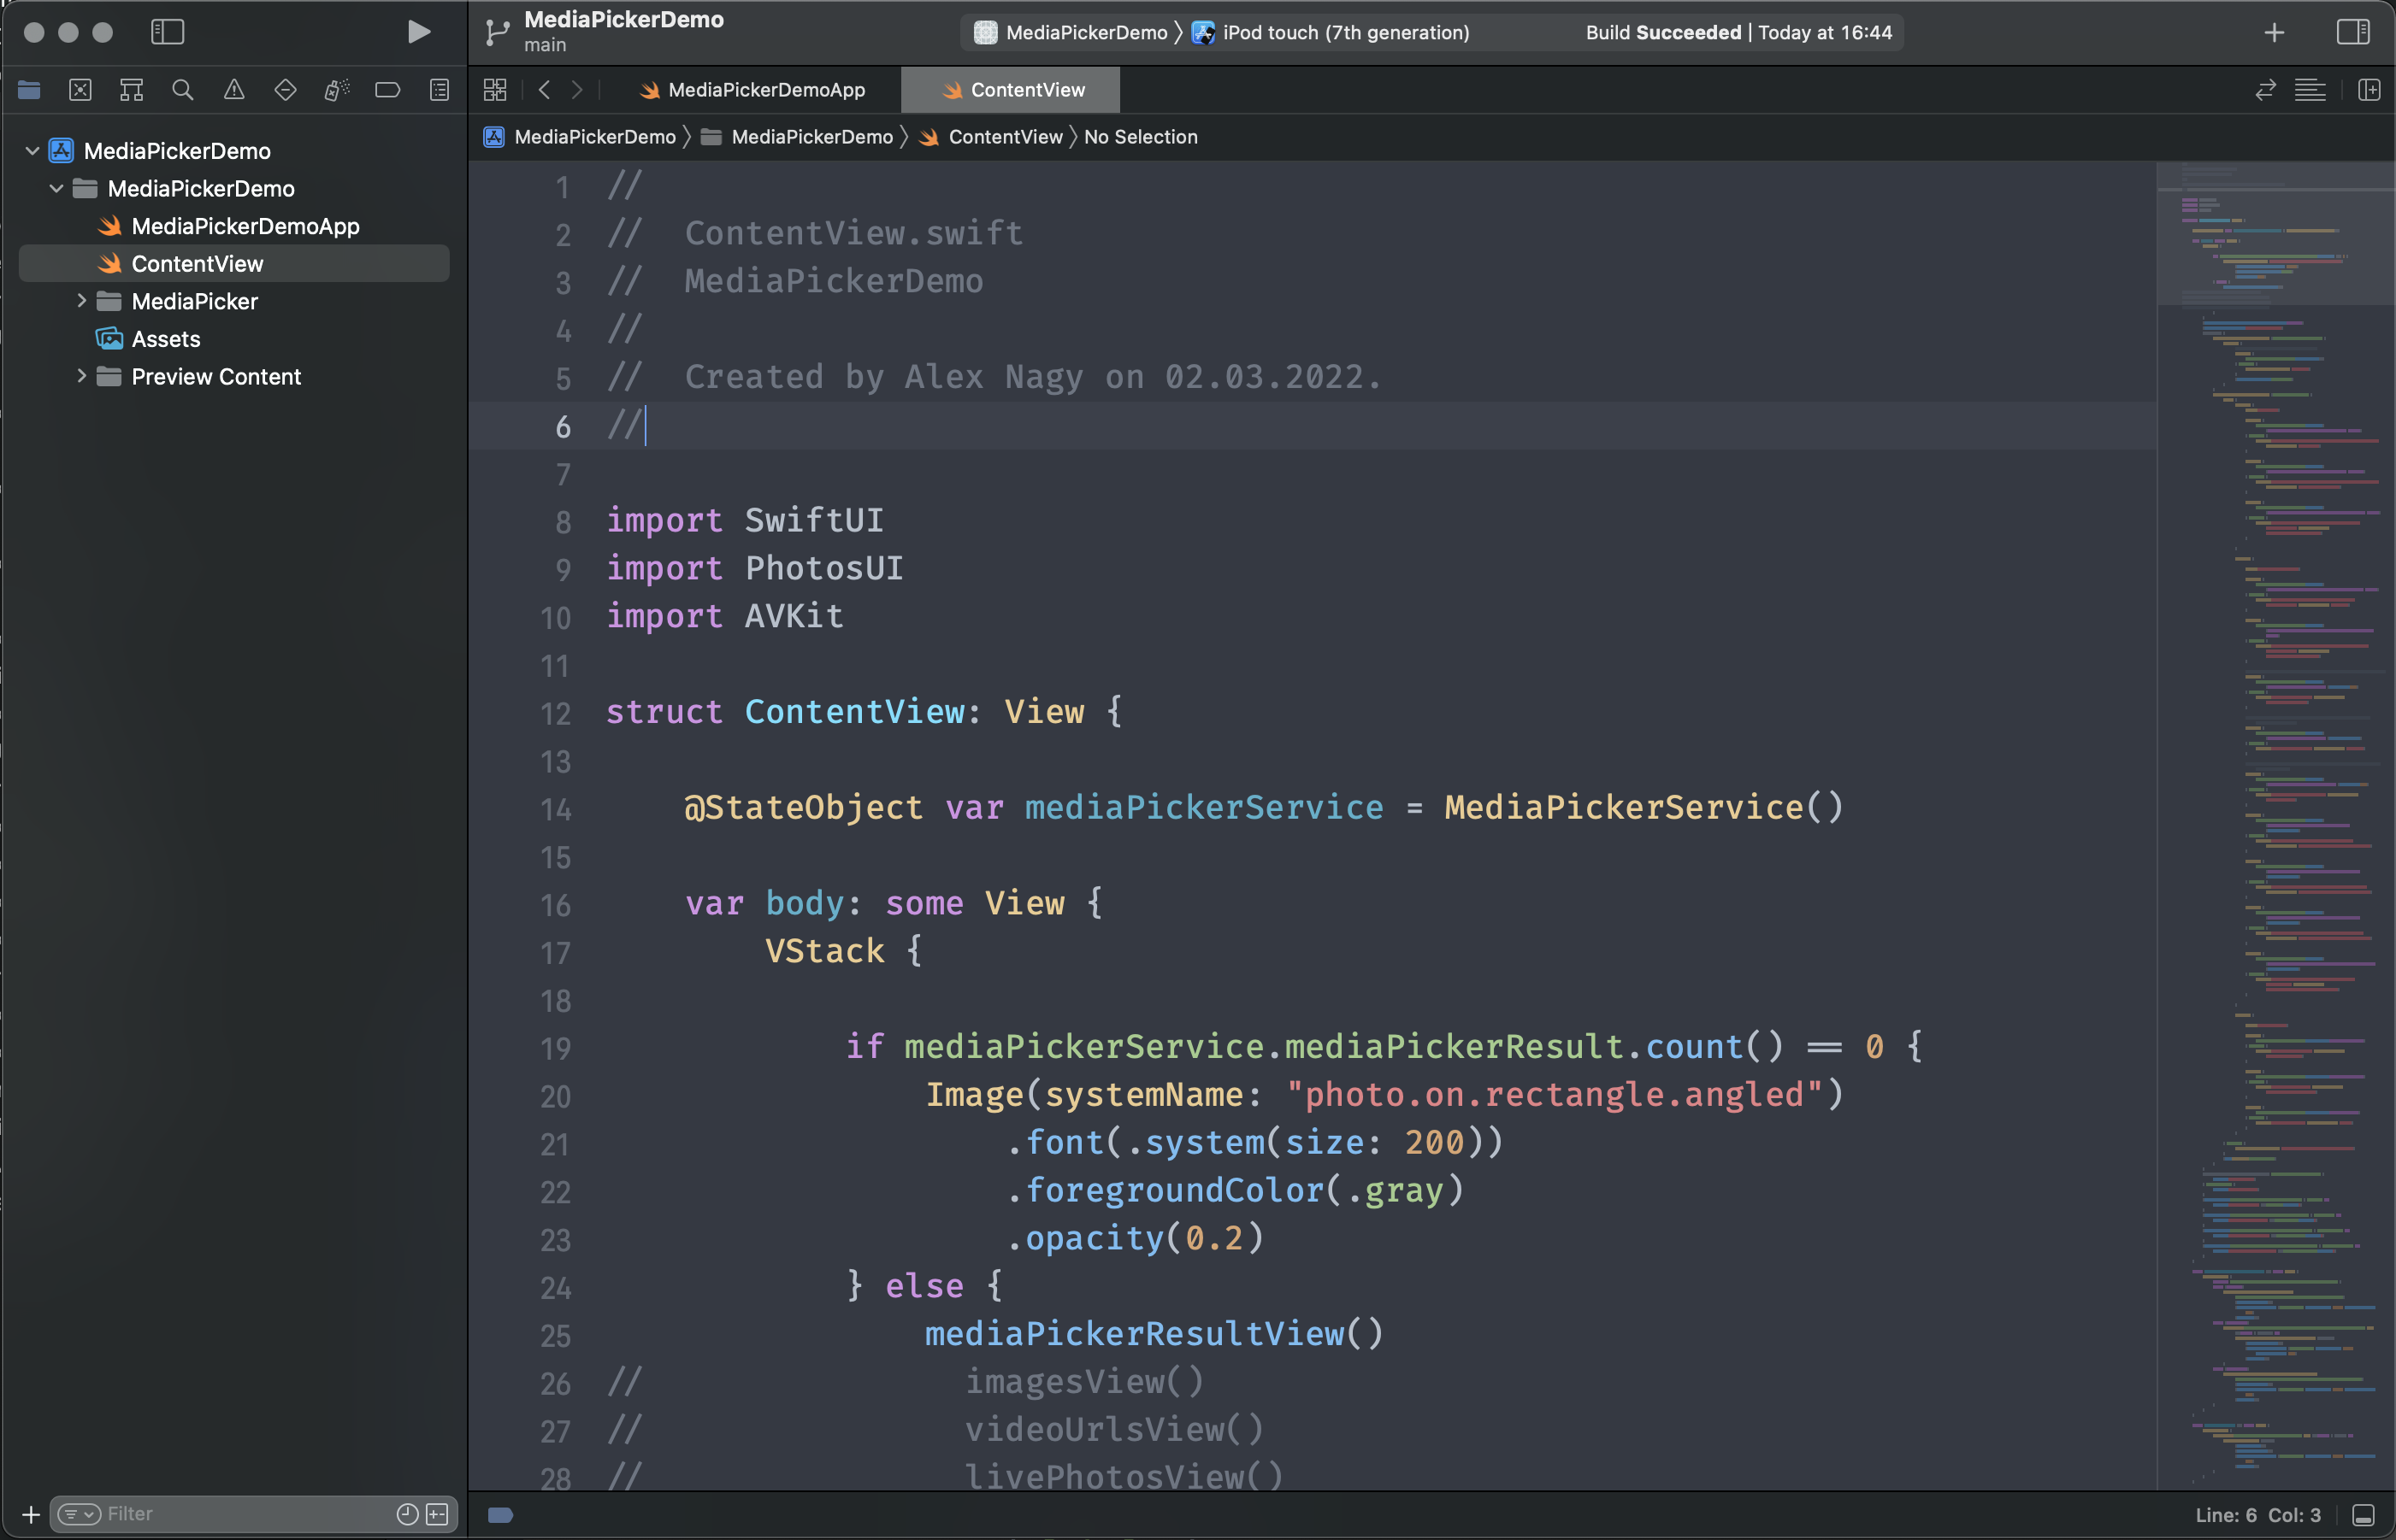Viewport: 2396px width, 1540px height.
Task: Open the Breakpoint navigator icon
Action: pos(387,90)
